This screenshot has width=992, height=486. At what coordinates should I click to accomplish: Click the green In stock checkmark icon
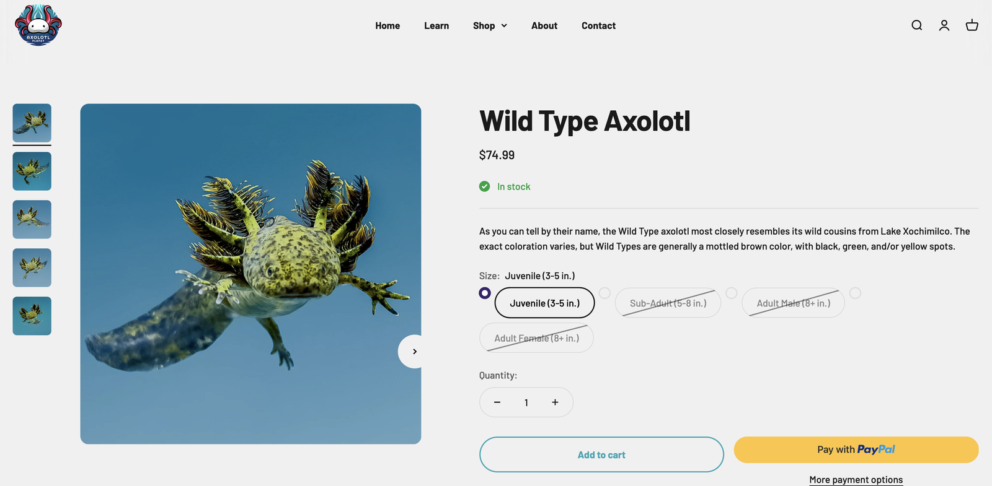click(x=484, y=186)
